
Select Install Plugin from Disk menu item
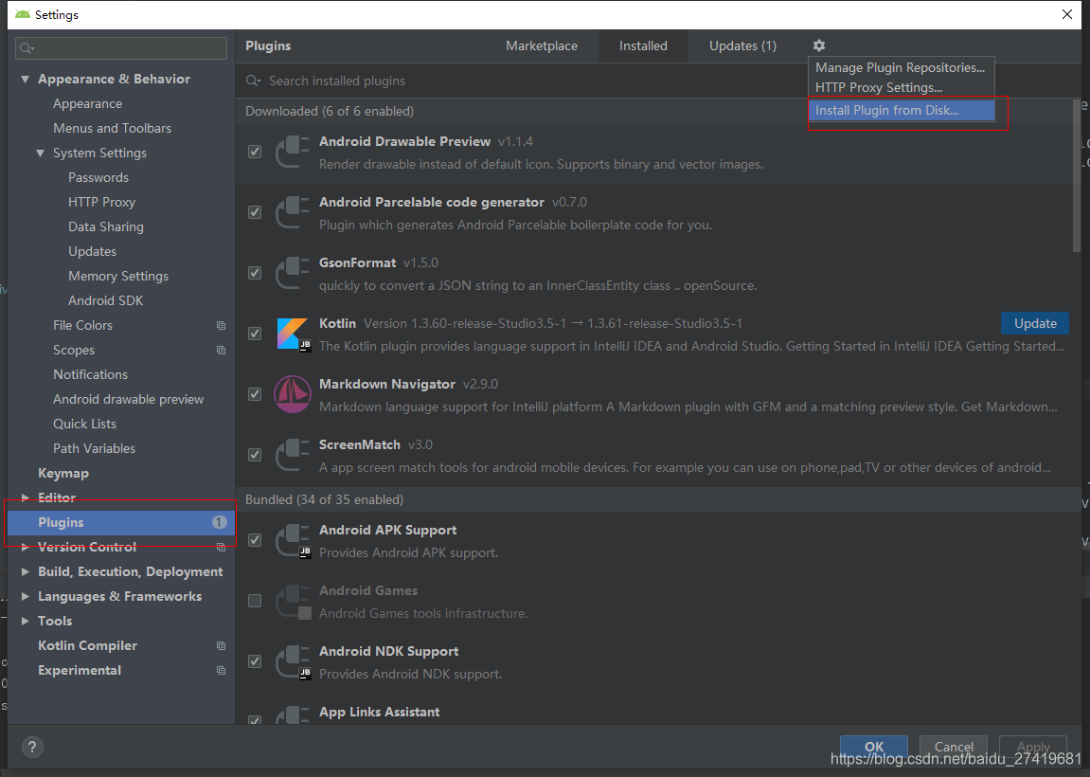tap(901, 110)
